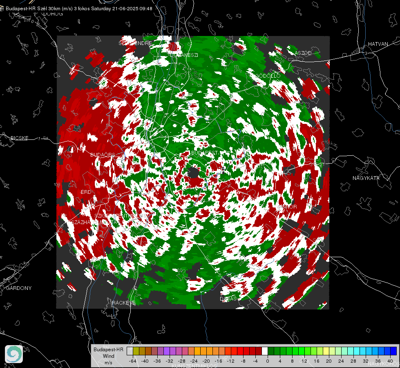The width and height of the screenshot is (400, 368).
Task: Click the swirl logo icon at bottom left
Action: (x=14, y=354)
